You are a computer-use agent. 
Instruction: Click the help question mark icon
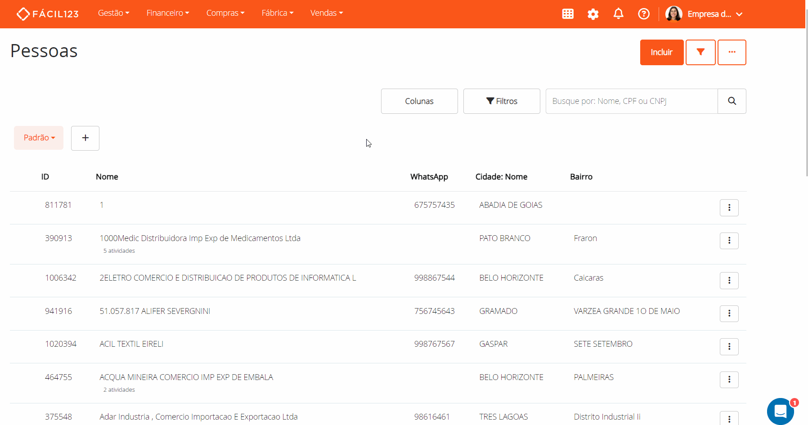644,14
